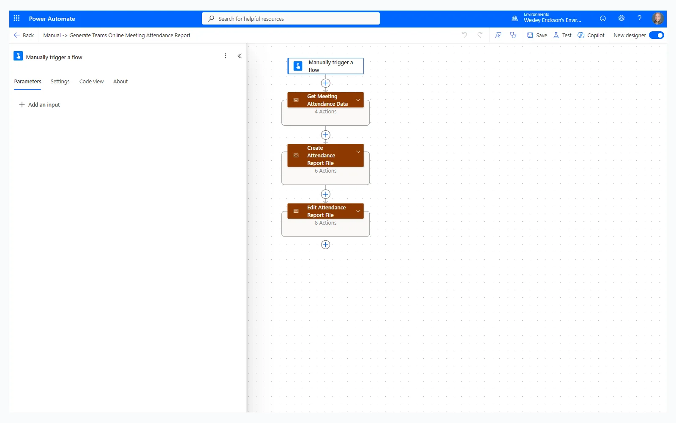Insert step below Get Meeting Attendance Data
676x423 pixels.
[325, 135]
